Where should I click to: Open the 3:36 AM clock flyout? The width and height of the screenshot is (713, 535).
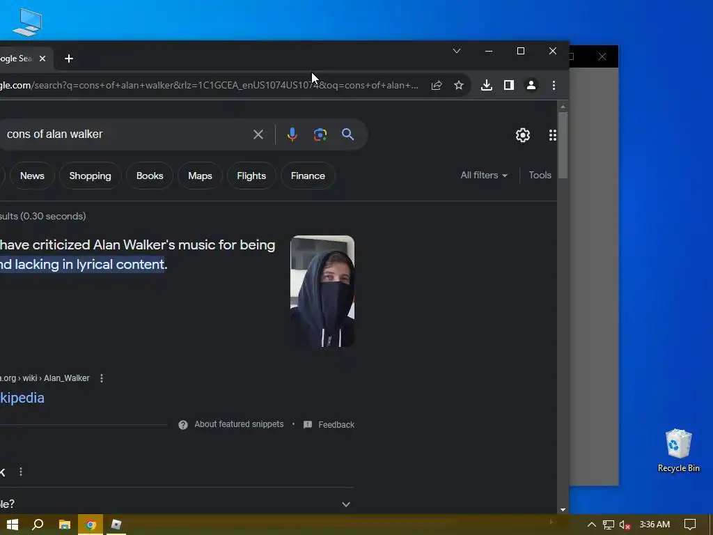coord(655,525)
